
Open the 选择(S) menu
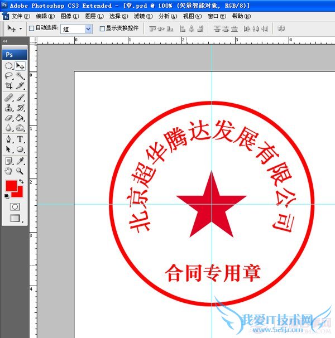[119, 16]
